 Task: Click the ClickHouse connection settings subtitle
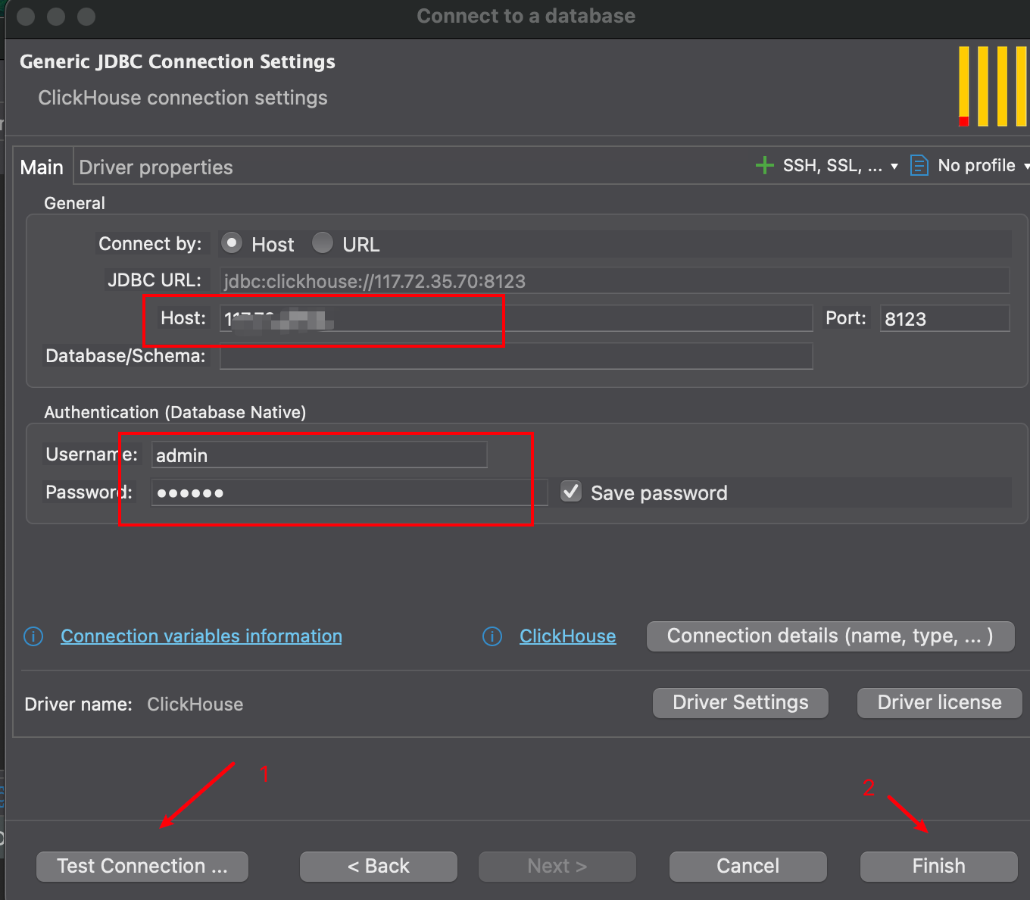pos(183,98)
